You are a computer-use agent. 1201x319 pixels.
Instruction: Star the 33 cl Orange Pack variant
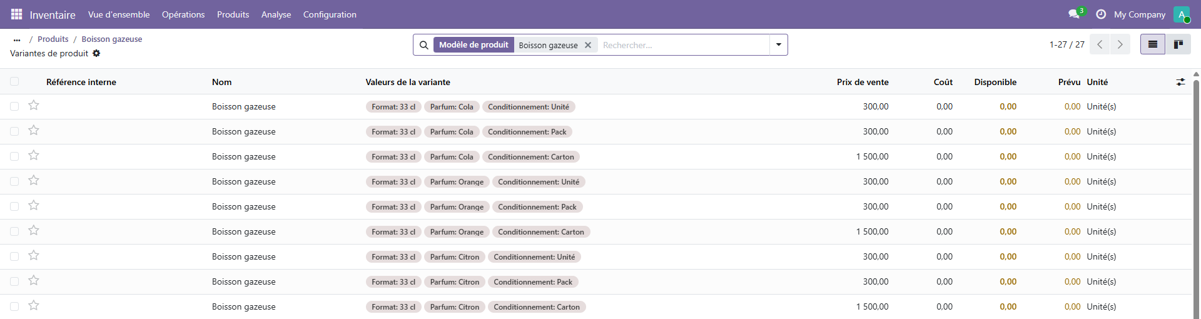tap(34, 206)
